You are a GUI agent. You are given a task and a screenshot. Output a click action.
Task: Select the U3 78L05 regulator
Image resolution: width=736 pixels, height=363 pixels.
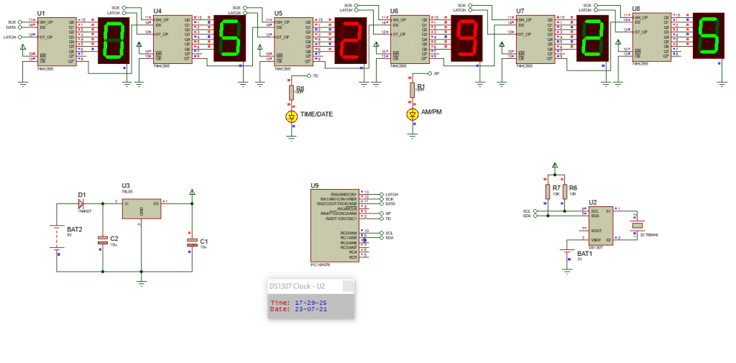click(142, 208)
